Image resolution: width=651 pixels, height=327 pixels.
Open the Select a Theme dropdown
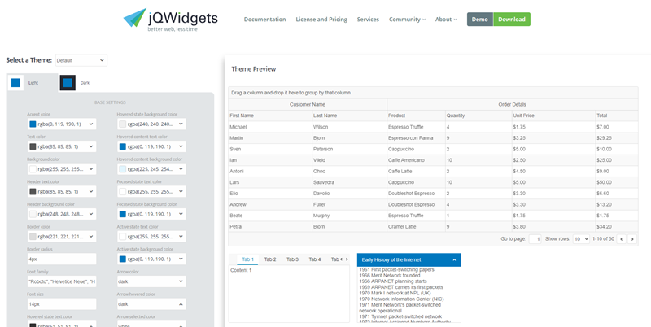point(81,60)
